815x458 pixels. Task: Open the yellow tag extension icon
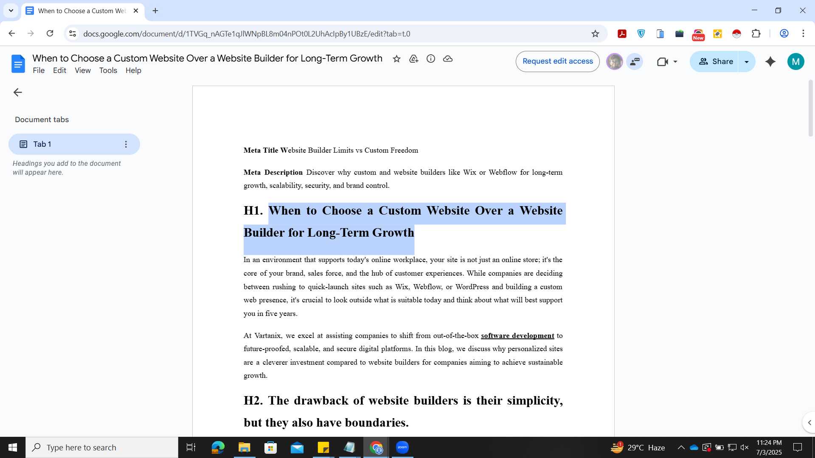tap(718, 34)
